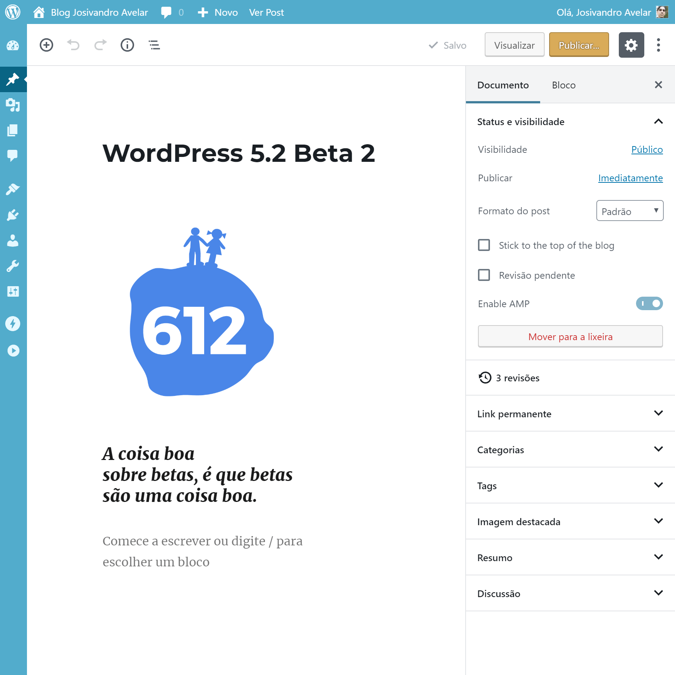Change publish date via Imediatamente link
The image size is (675, 675).
630,178
